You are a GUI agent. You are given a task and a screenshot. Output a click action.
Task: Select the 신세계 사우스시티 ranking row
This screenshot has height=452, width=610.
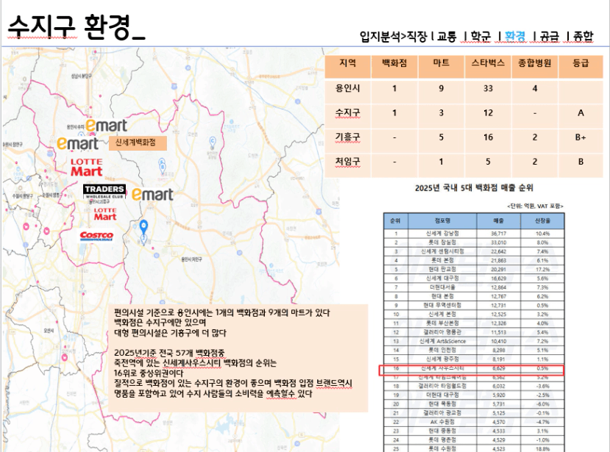click(x=474, y=368)
